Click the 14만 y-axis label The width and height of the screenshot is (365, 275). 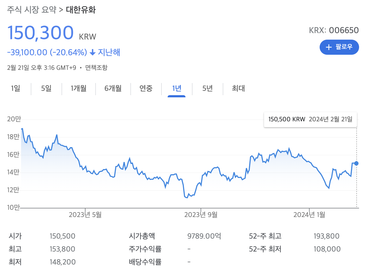[x=13, y=172]
